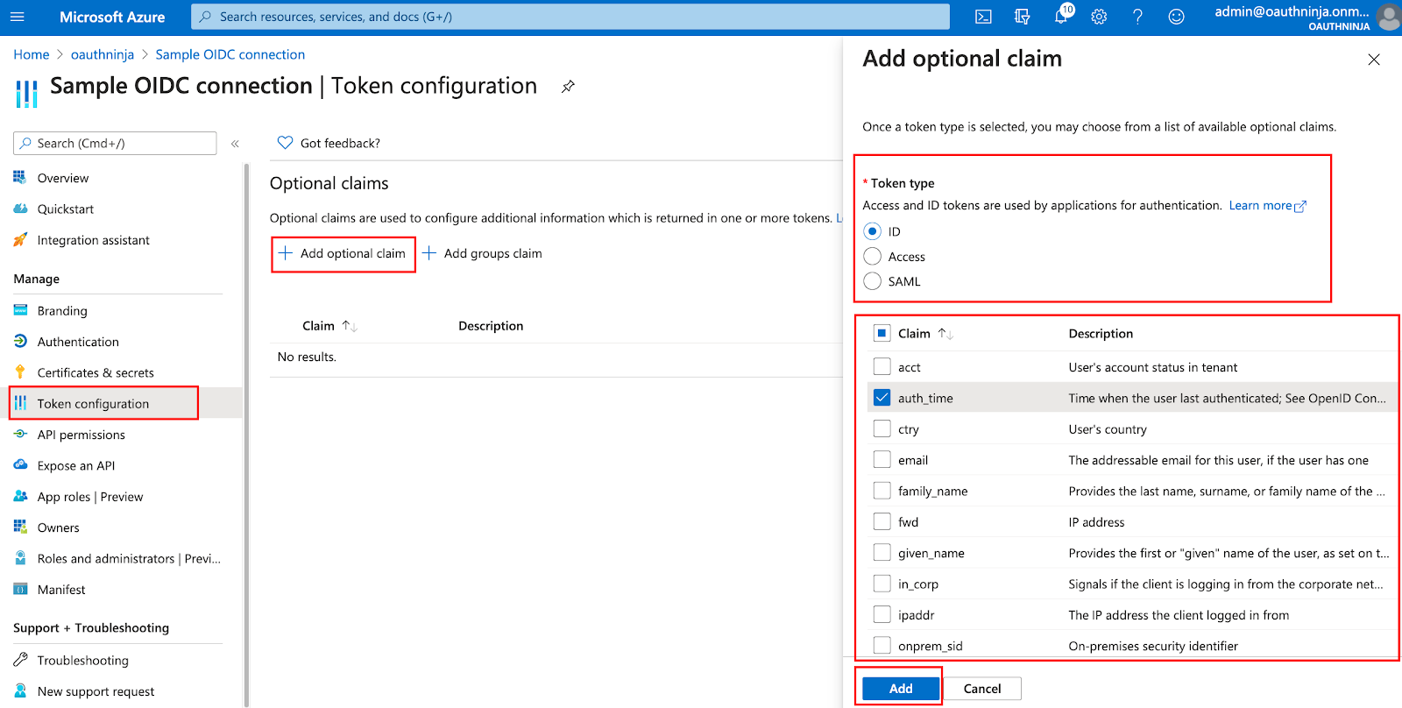The width and height of the screenshot is (1402, 708).
Task: Click the Certificates & secrets key icon
Action: click(20, 372)
